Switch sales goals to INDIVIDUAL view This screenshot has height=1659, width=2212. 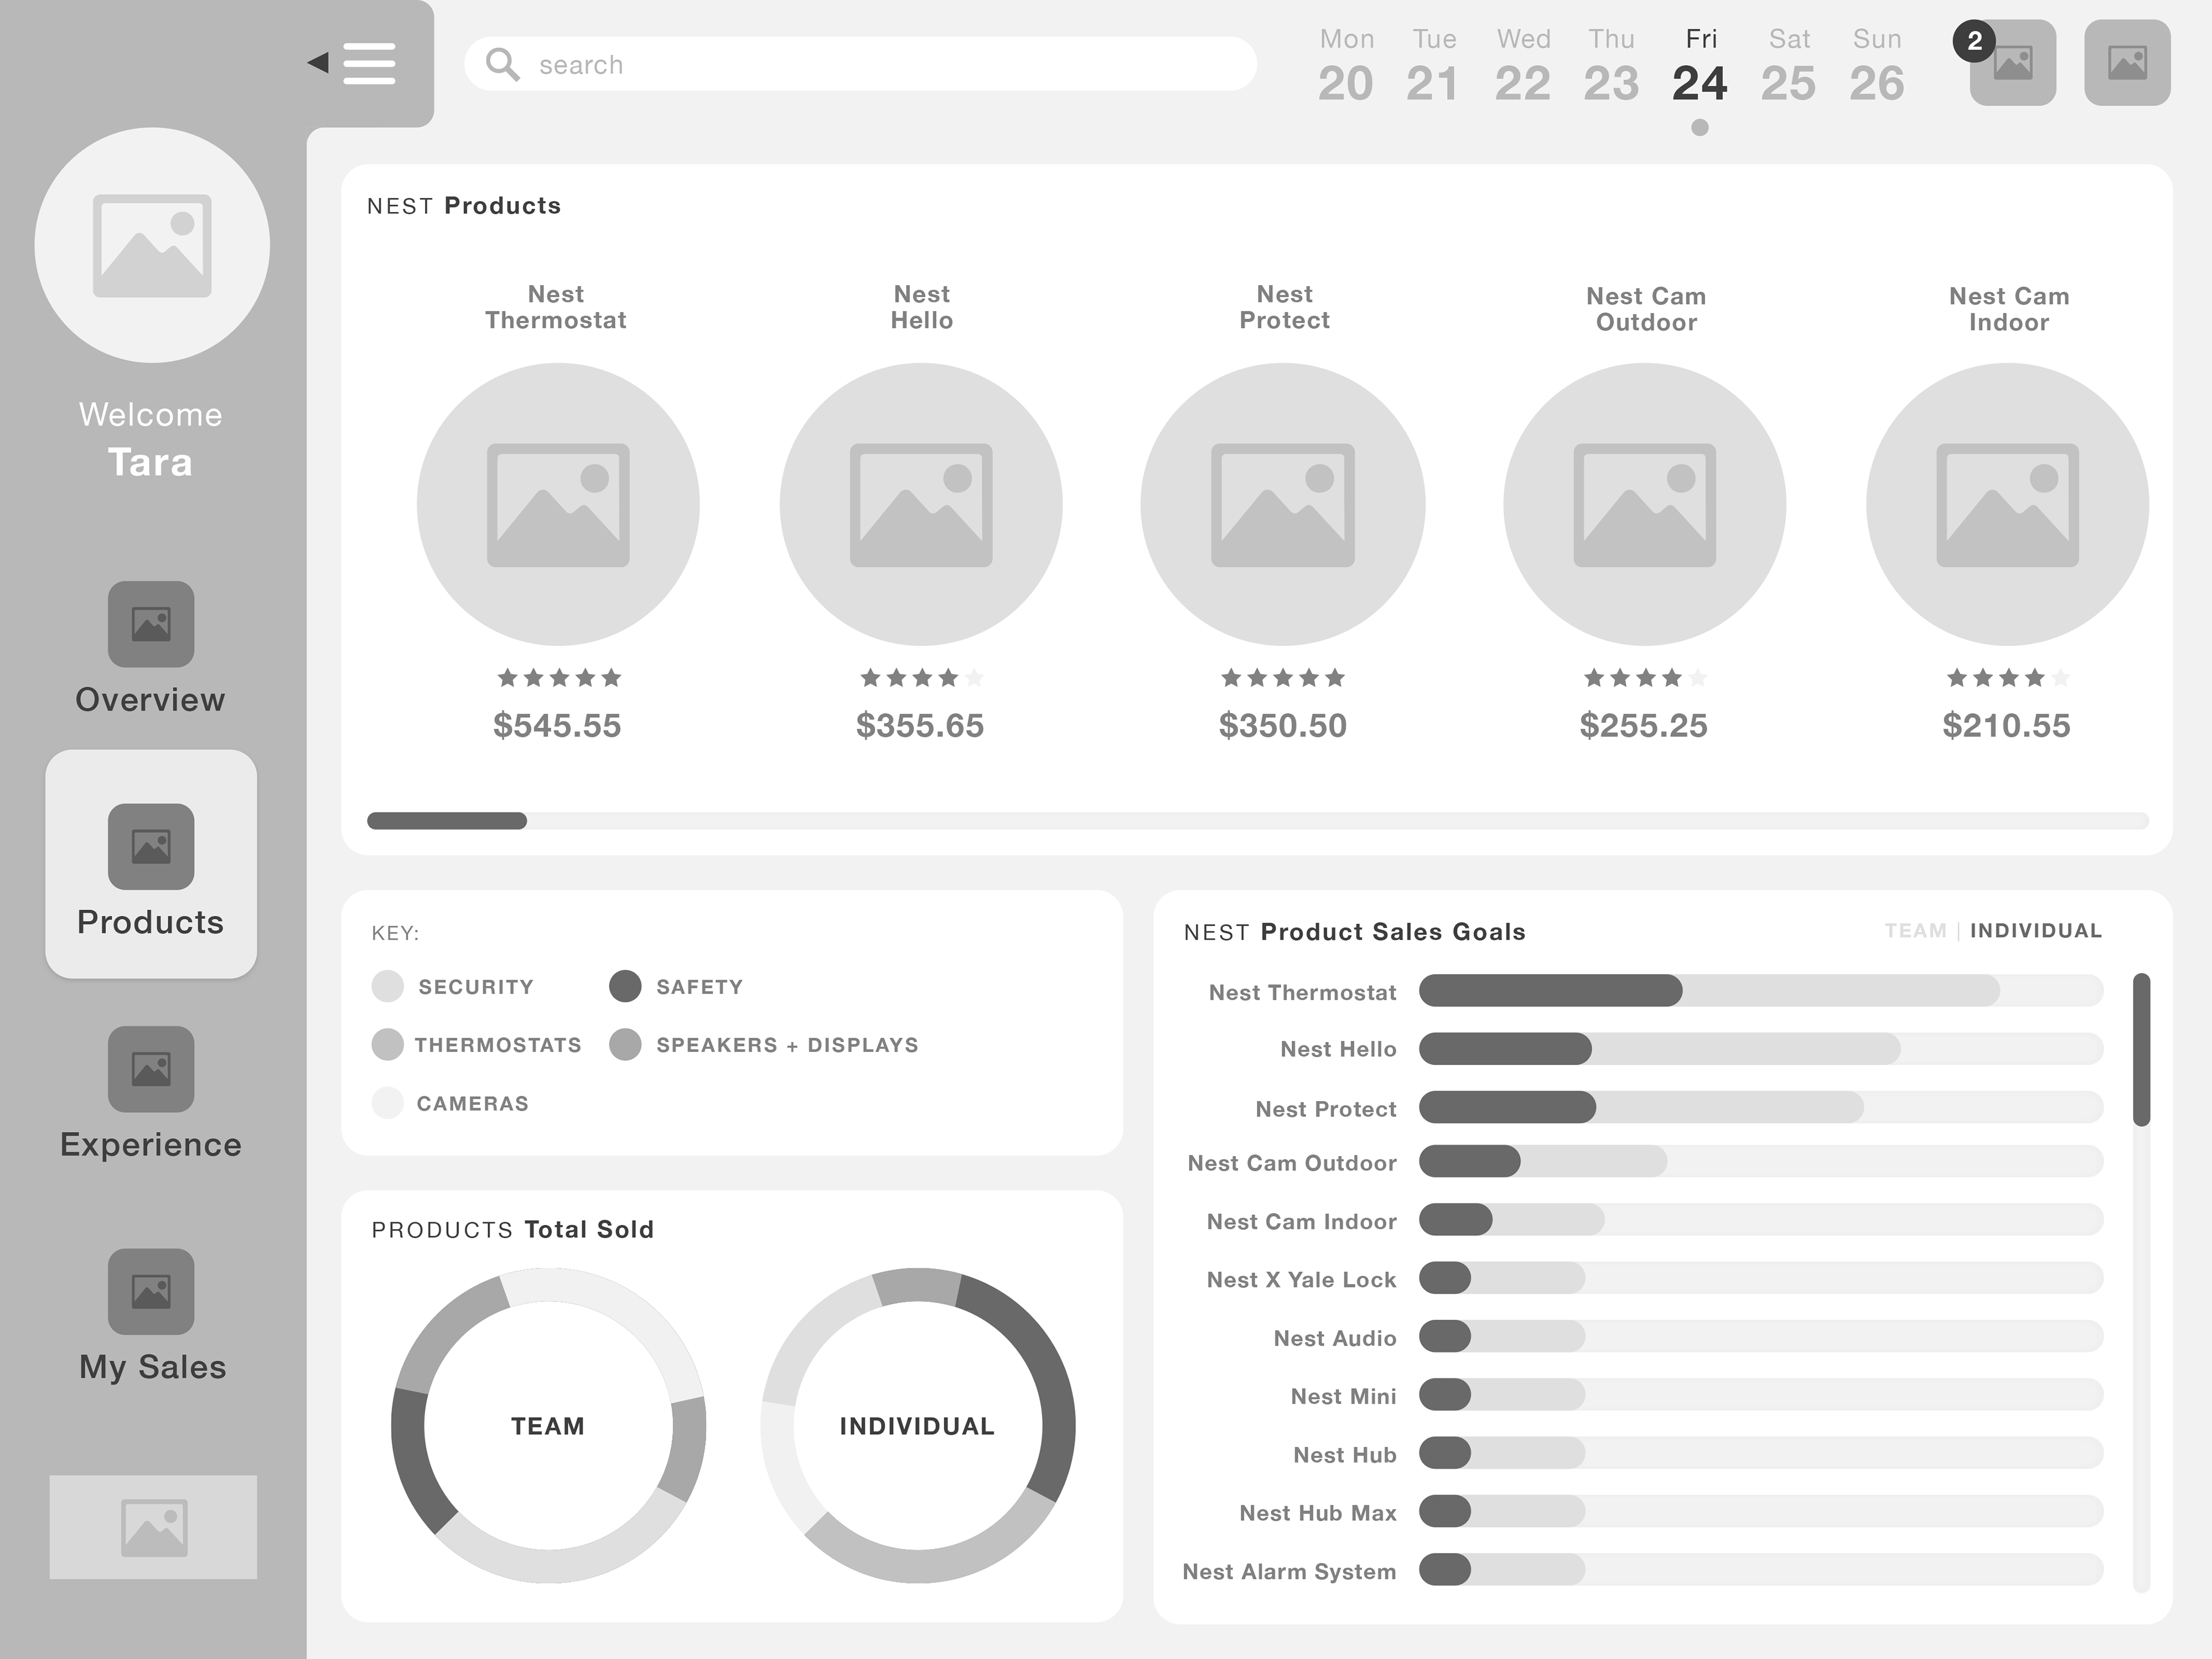coord(2036,931)
